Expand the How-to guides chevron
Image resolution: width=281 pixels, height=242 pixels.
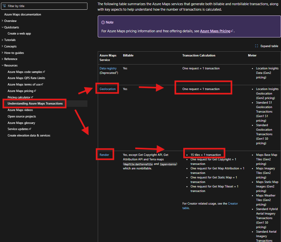(2, 53)
